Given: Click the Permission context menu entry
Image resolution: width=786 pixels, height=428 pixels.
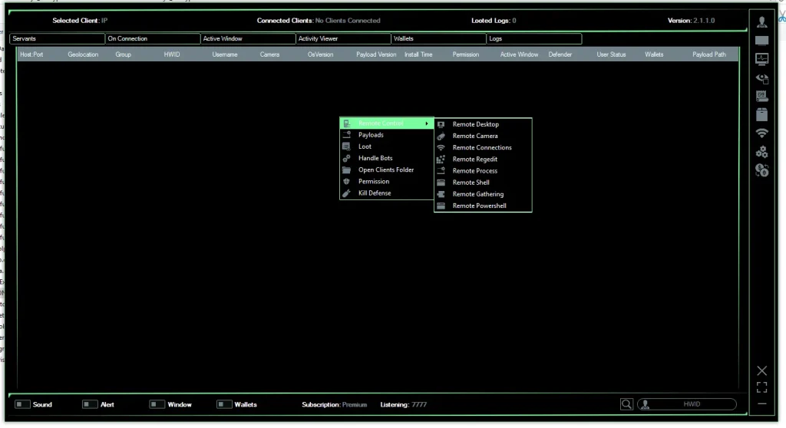Looking at the screenshot, I should 373,181.
